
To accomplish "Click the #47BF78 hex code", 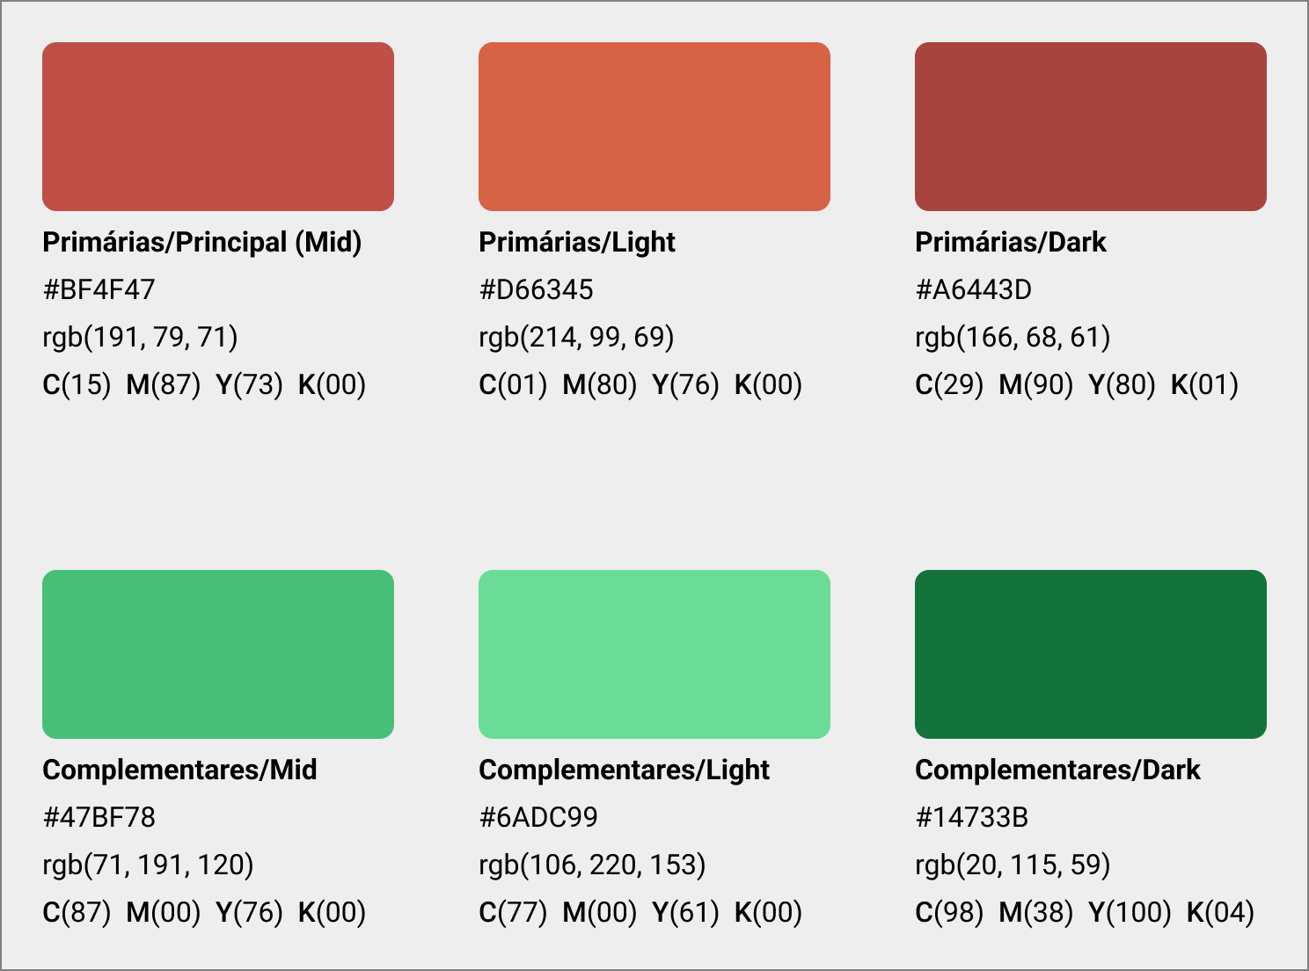I will (x=99, y=817).
